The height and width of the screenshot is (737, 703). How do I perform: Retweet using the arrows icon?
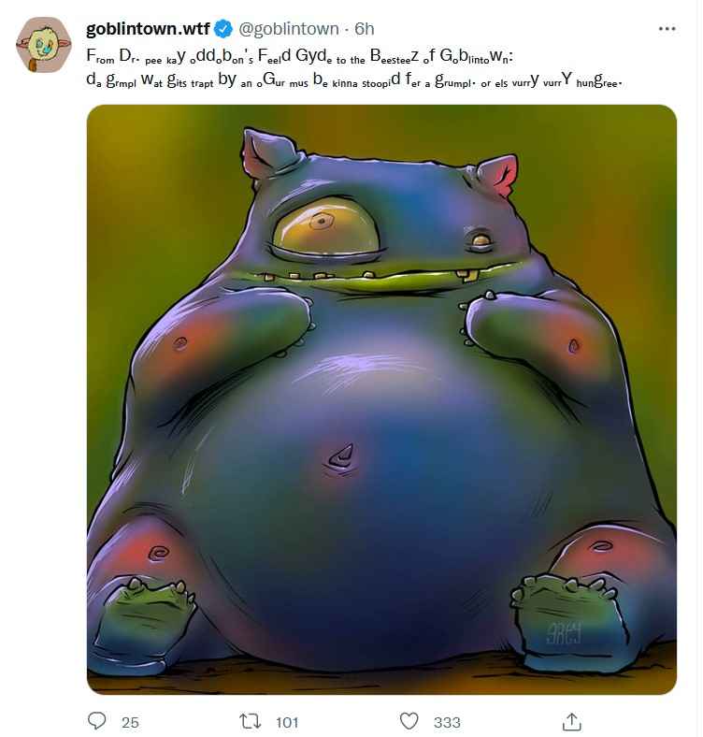coord(250,721)
